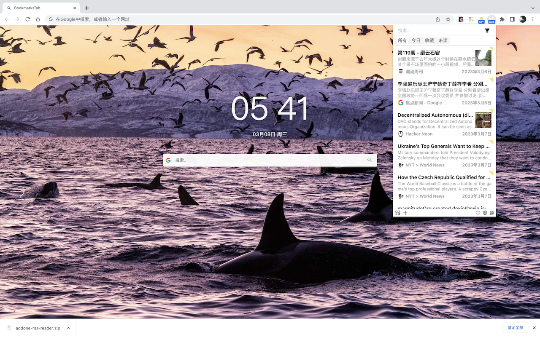
Task: Click the plus icon to add a new feed
Action: 405,213
